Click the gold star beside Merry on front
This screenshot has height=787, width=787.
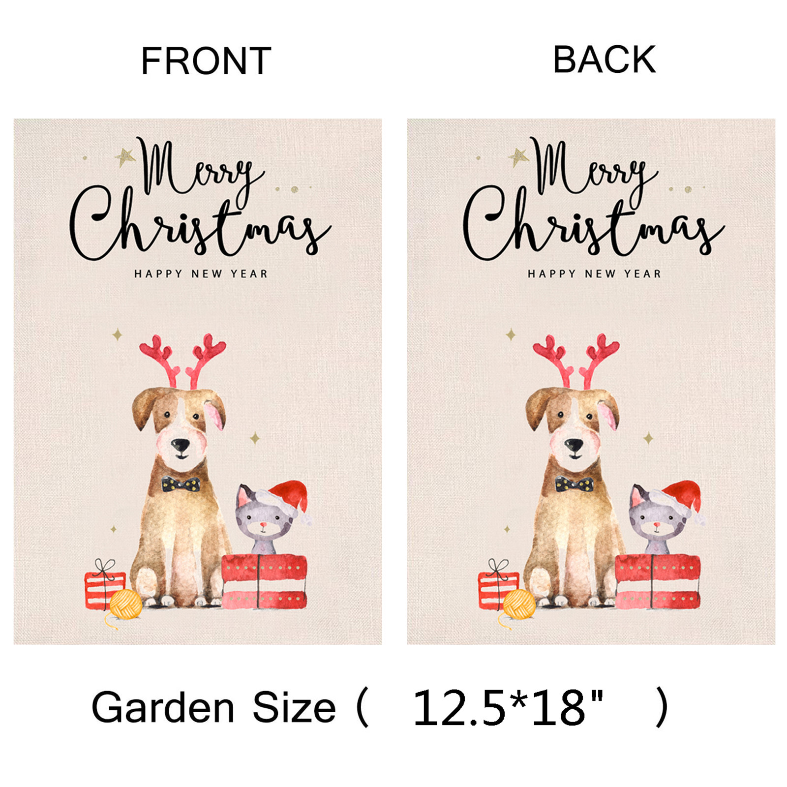click(125, 157)
